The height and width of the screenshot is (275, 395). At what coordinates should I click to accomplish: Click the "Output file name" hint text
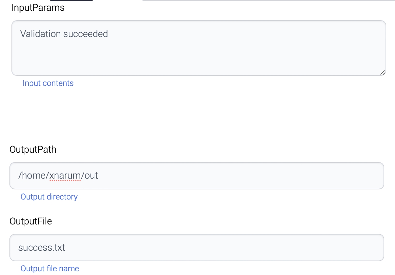pos(50,269)
